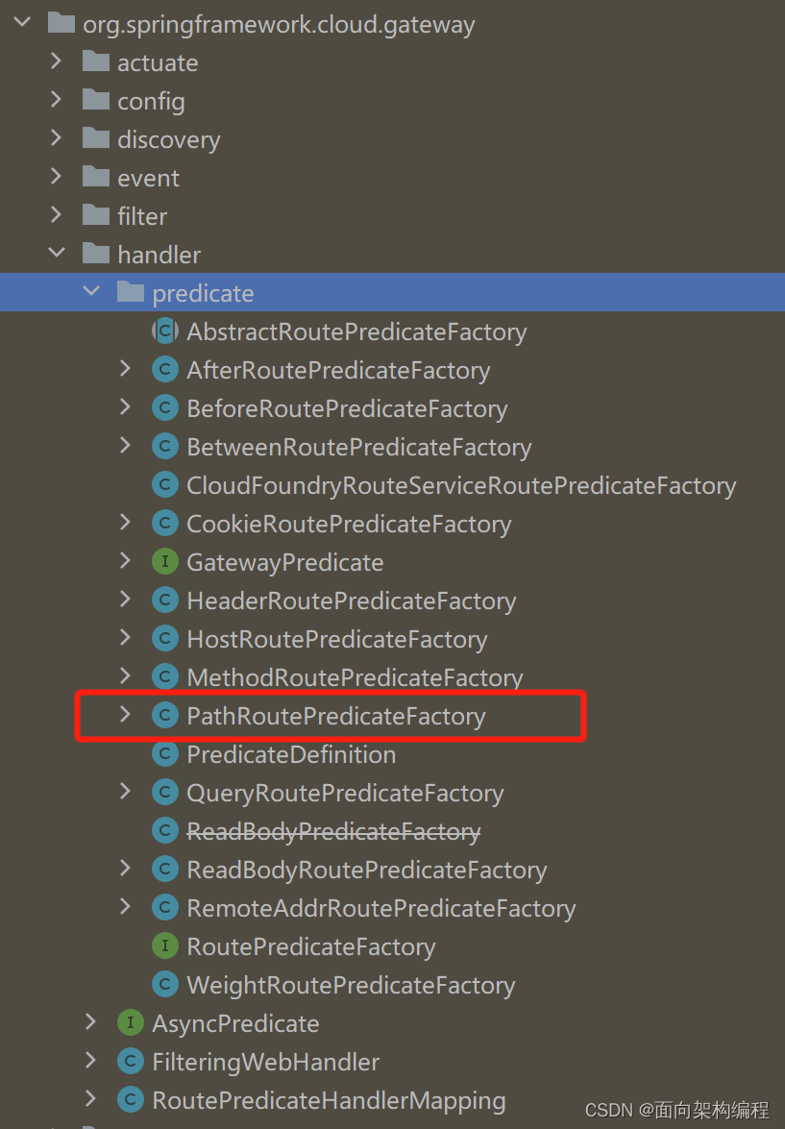
Task: Click the interface icon beside RoutePredicateFactory
Action: point(163,946)
